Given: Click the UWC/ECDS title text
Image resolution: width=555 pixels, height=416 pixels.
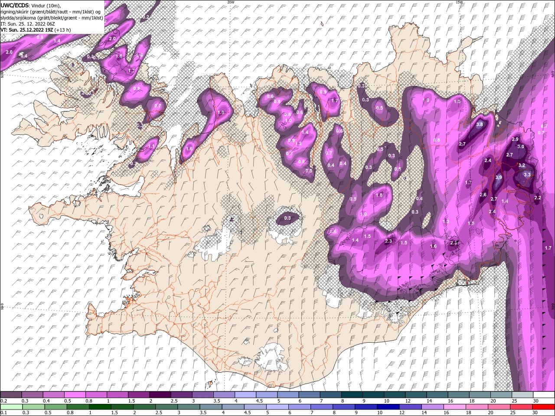Looking at the screenshot, I should (14, 5).
